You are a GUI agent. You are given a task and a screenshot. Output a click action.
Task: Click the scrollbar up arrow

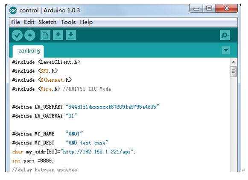pyautogui.click(x=233, y=62)
